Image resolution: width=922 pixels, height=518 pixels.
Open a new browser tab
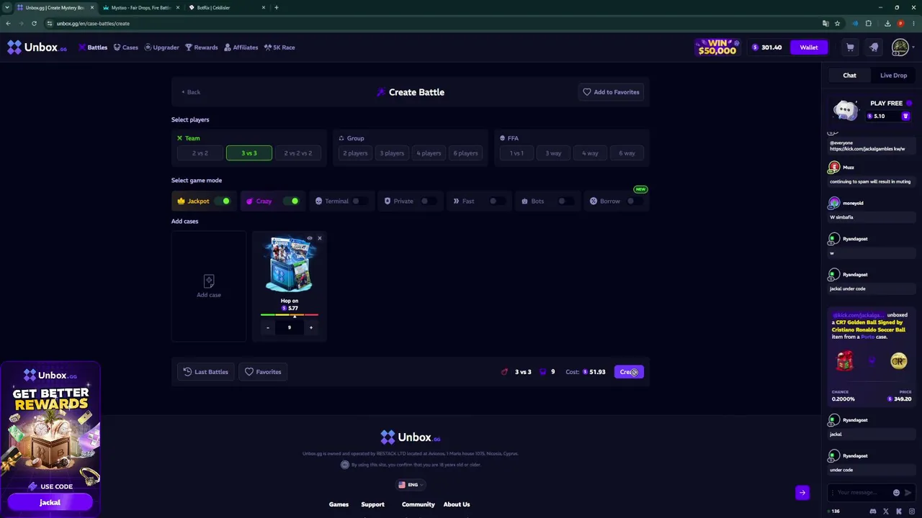coord(277,8)
